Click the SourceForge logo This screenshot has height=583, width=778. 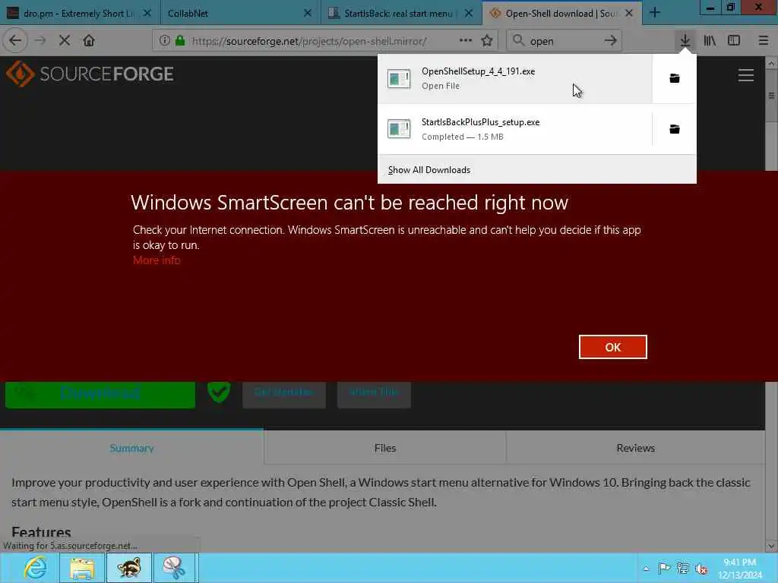tap(90, 74)
